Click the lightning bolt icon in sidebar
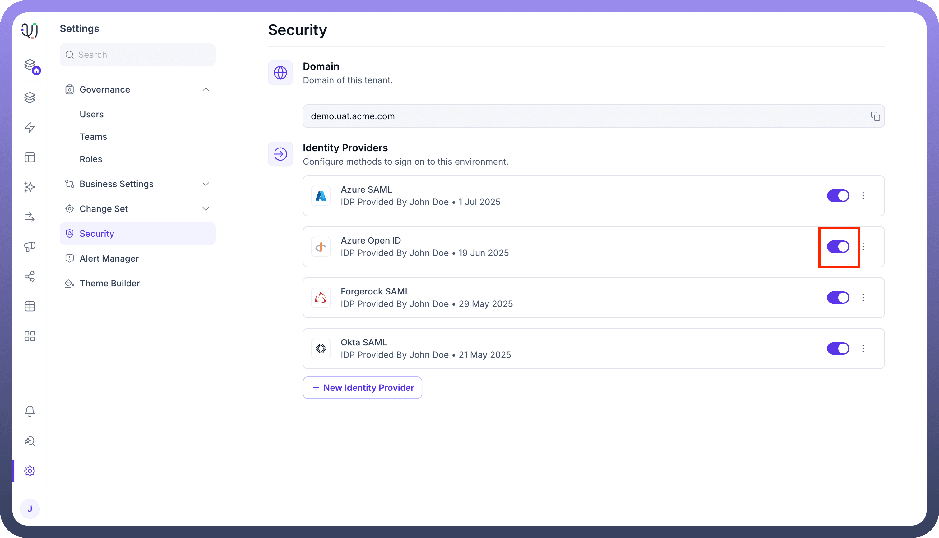This screenshot has width=939, height=538. click(30, 127)
